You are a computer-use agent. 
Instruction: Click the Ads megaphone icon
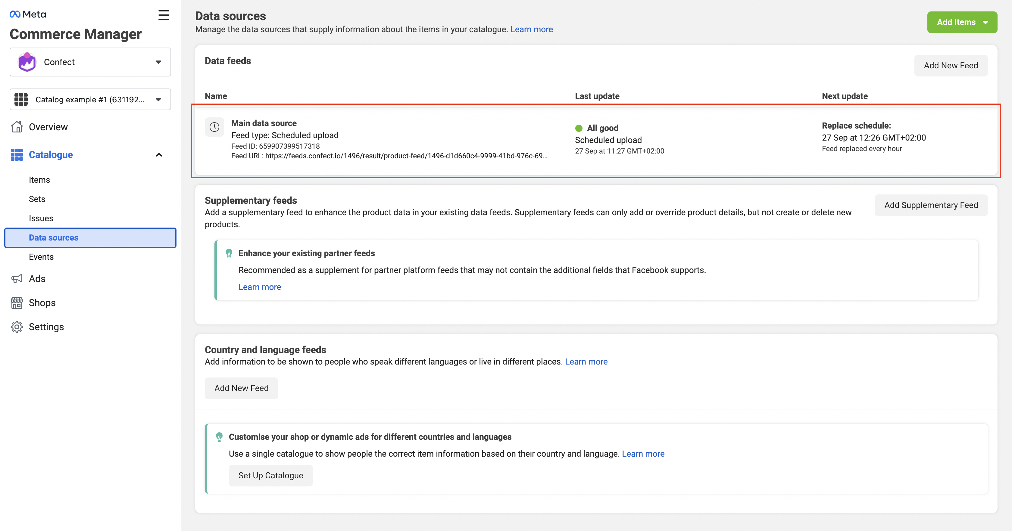point(17,279)
